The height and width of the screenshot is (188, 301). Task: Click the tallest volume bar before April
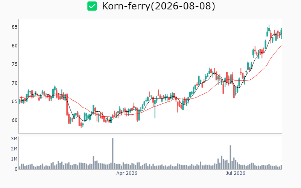(112, 154)
